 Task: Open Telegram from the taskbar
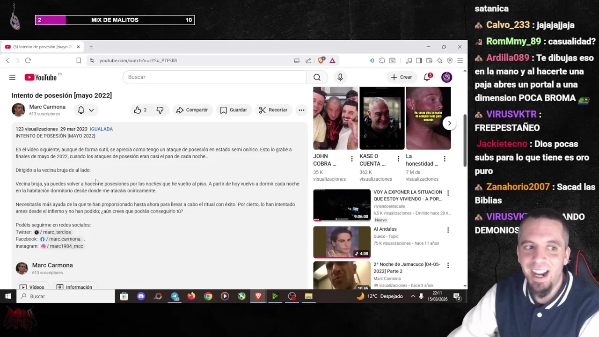(x=175, y=296)
